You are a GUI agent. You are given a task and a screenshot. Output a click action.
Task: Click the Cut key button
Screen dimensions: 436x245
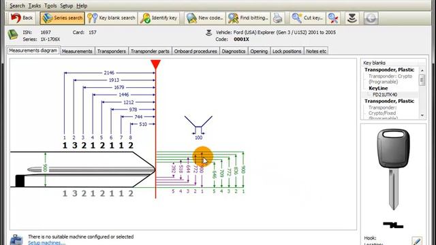[307, 18]
